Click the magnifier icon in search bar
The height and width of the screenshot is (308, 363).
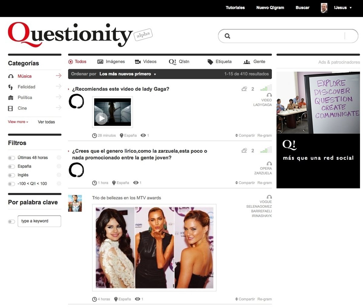tap(227, 36)
